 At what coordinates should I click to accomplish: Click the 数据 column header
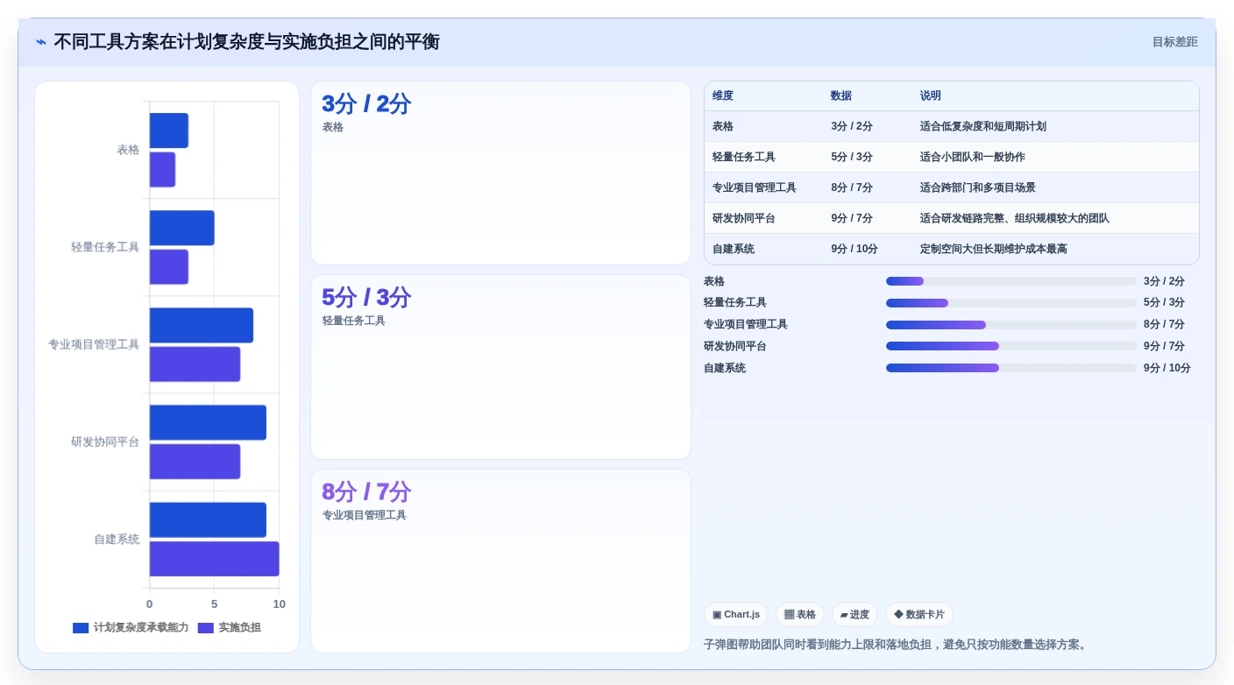pos(841,95)
